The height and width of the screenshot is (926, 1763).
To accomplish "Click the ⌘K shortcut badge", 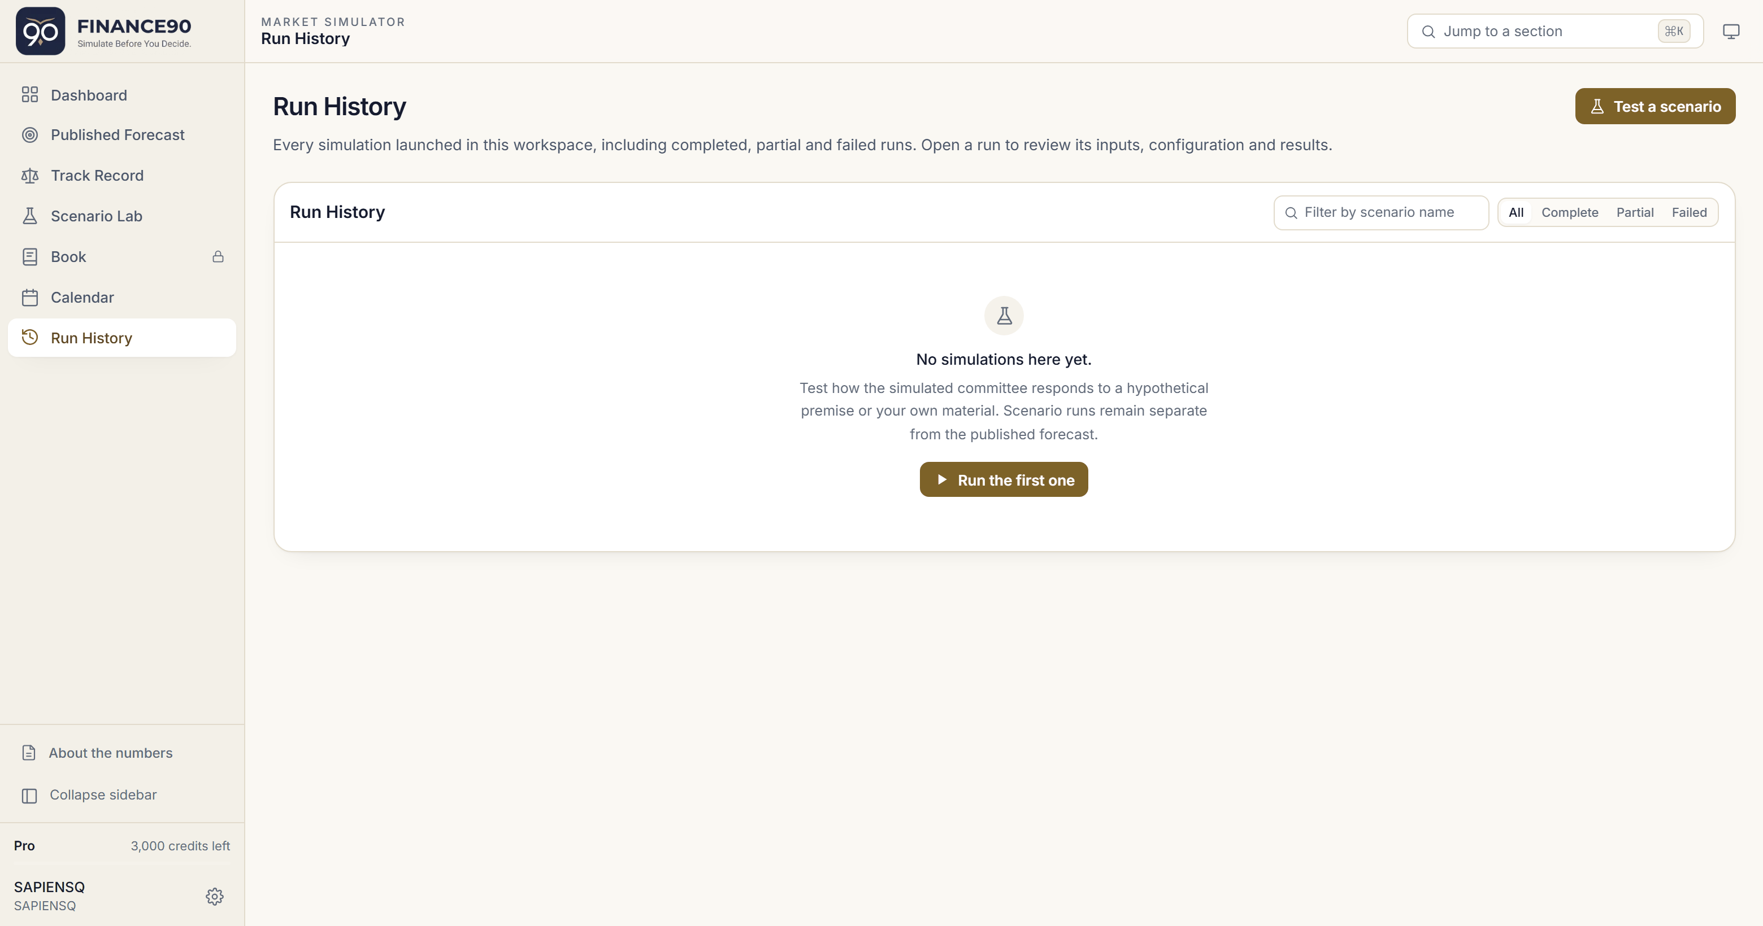I will [1673, 32].
